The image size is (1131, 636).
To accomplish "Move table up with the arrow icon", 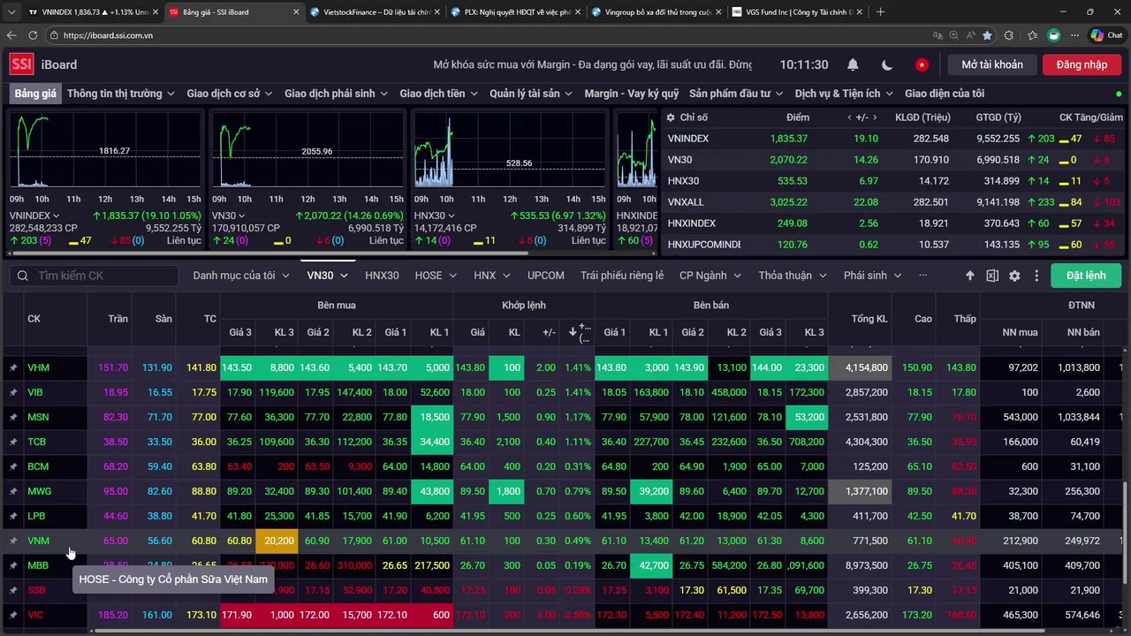I will [x=969, y=276].
